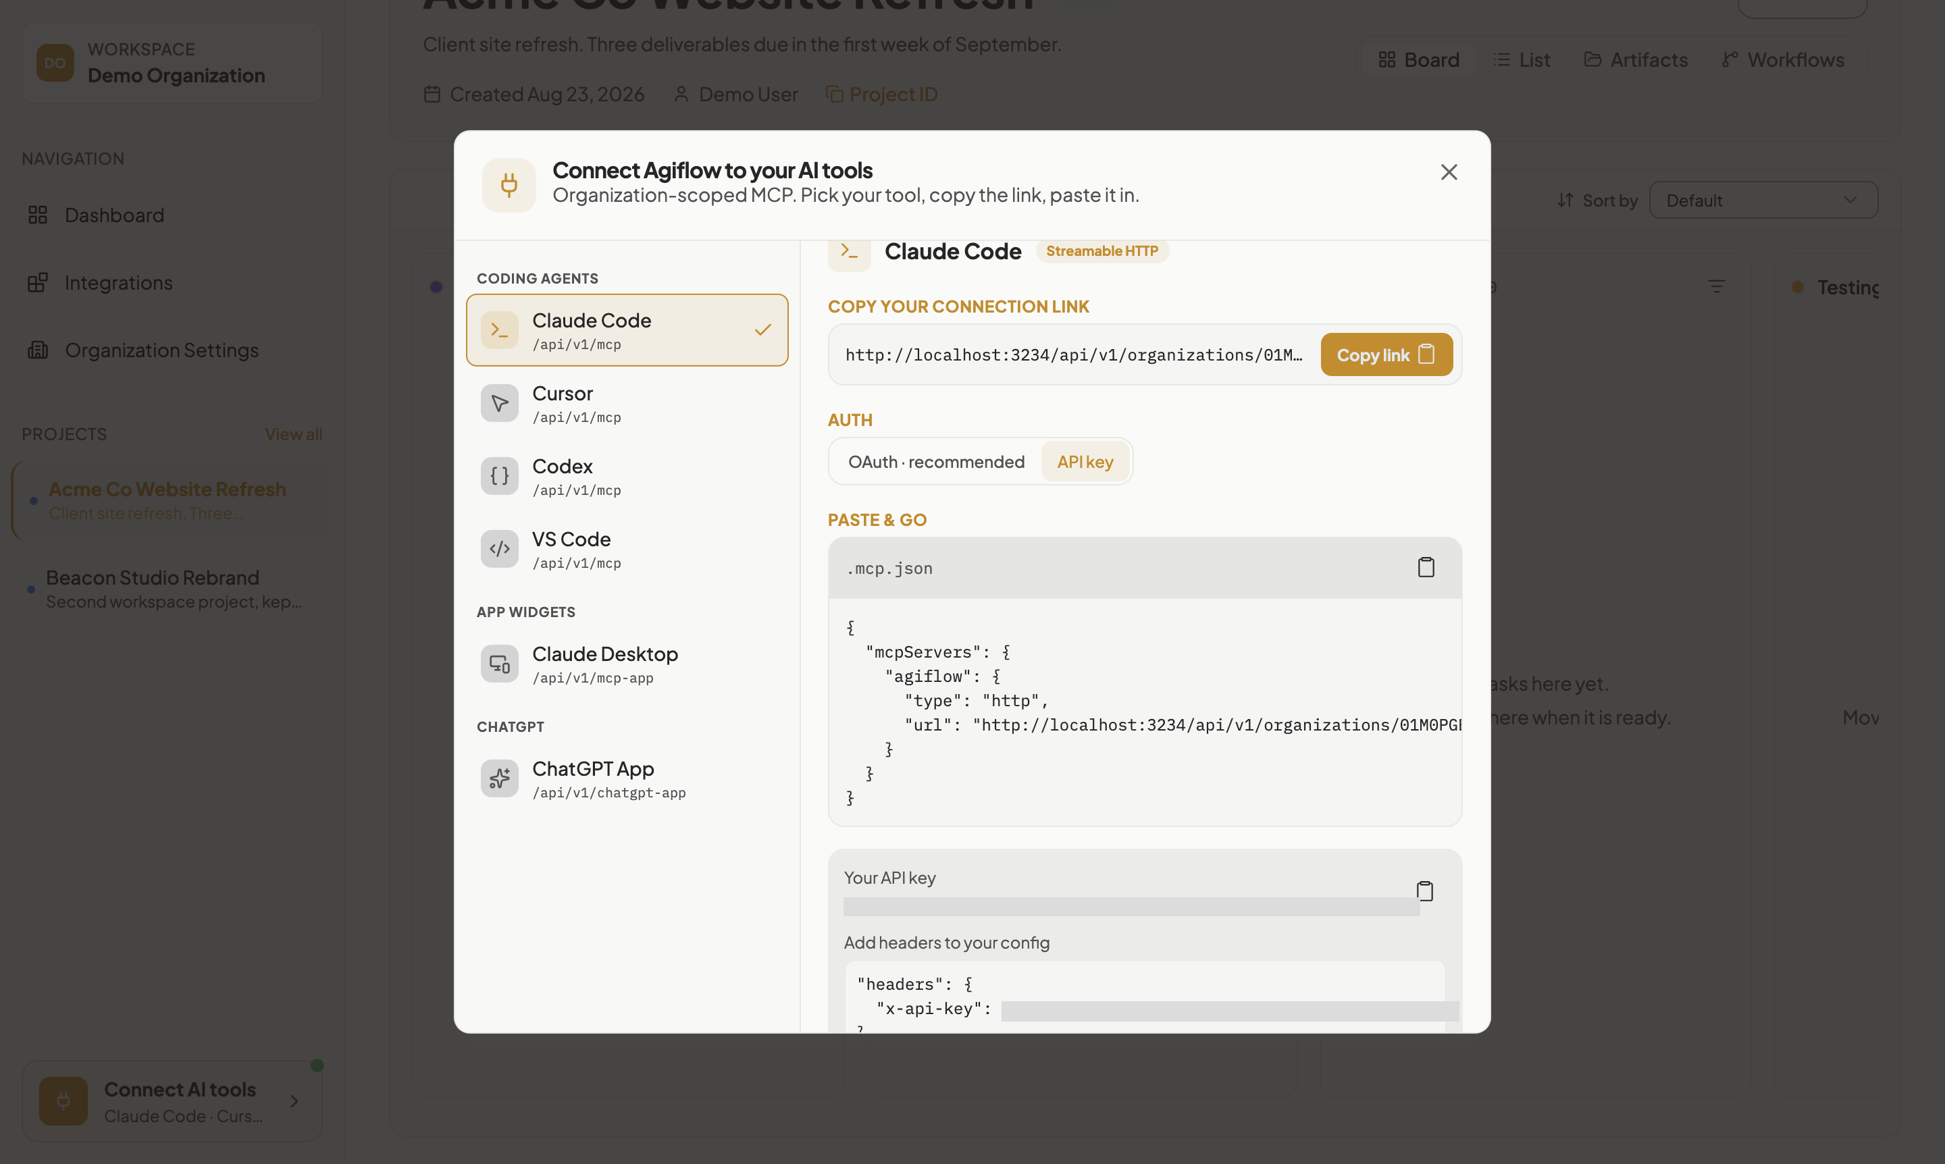Switch to Workflows tab
This screenshot has height=1164, width=1945.
[x=1784, y=59]
